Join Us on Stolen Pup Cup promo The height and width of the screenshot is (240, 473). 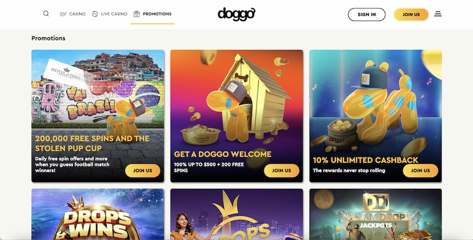point(142,171)
